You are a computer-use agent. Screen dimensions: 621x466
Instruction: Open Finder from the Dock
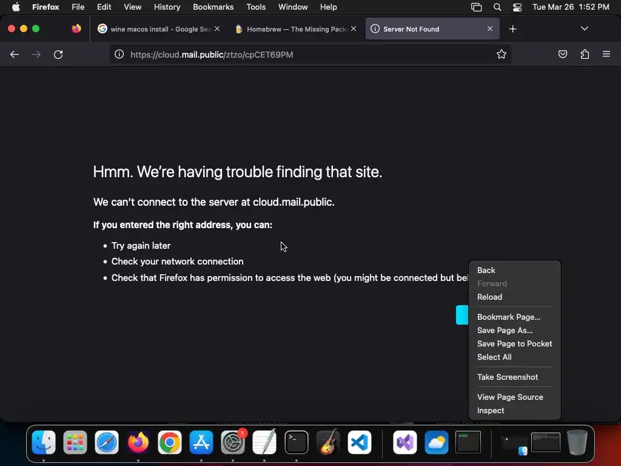point(44,442)
